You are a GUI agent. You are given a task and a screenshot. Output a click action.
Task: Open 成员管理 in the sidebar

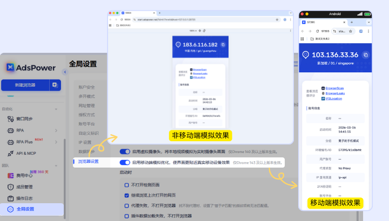click(x=24, y=187)
